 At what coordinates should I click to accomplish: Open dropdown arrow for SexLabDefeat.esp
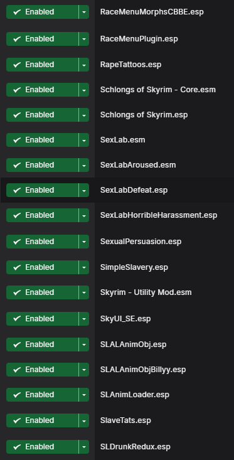[84, 190]
